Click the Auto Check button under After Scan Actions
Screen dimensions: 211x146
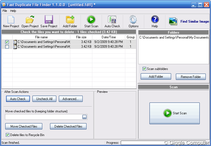click(18, 99)
